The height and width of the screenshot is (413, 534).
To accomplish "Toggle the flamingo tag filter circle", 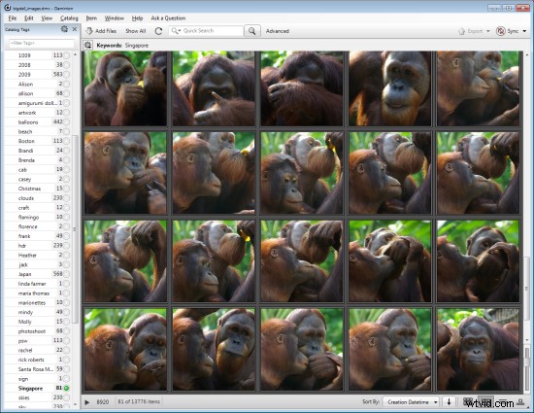I will [66, 217].
